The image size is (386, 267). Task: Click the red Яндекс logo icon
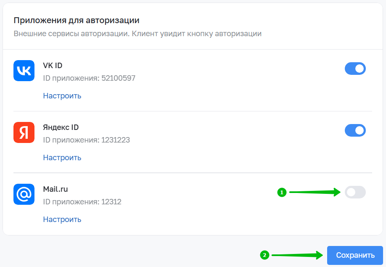click(24, 132)
